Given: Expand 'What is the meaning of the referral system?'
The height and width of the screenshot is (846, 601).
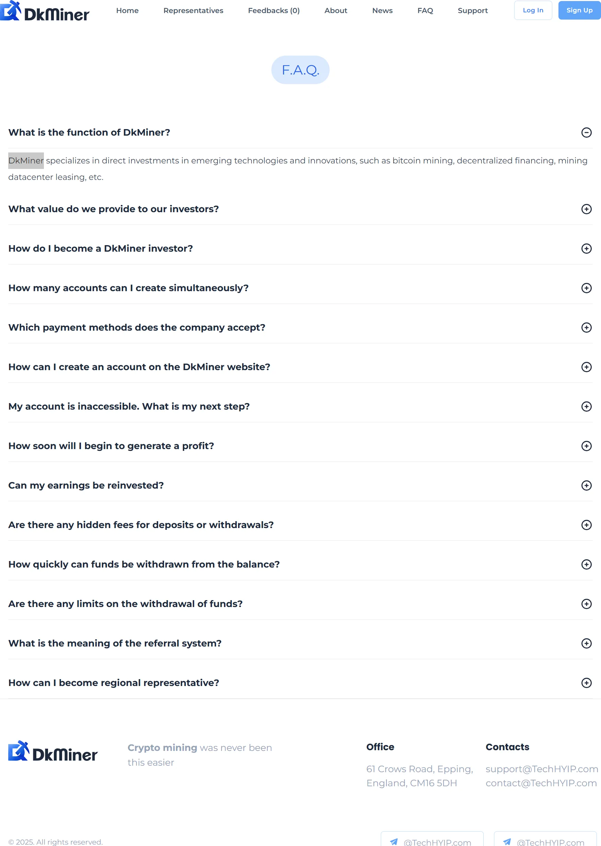Looking at the screenshot, I should (x=300, y=643).
